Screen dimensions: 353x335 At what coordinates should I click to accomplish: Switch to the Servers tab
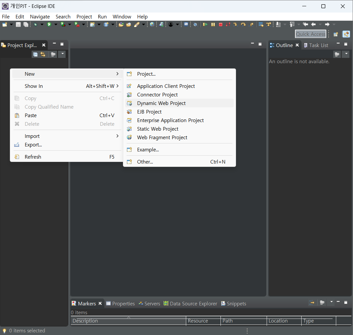coord(149,303)
